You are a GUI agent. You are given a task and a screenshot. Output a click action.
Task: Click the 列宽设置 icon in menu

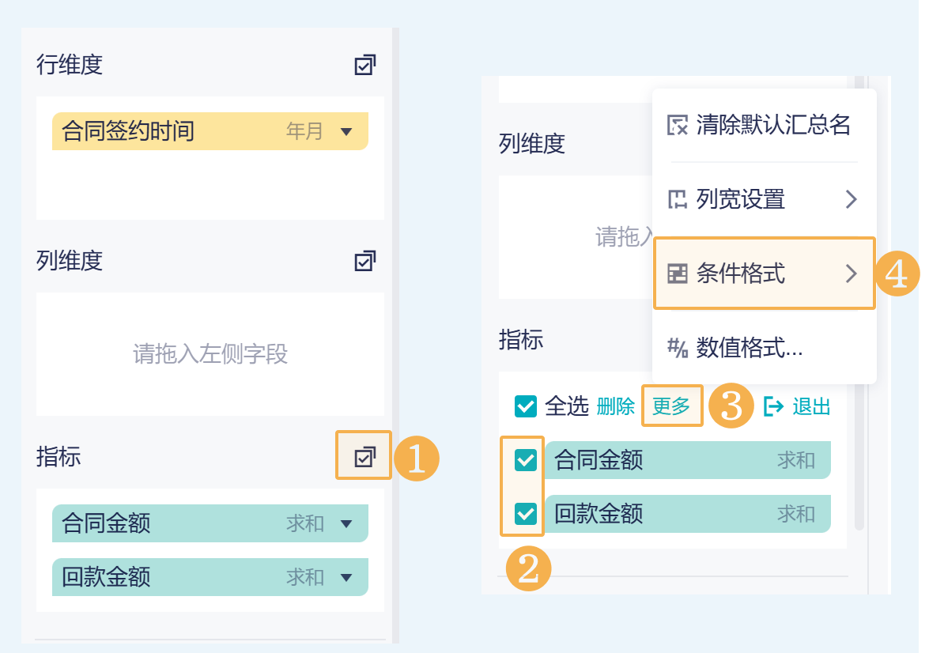tap(678, 198)
